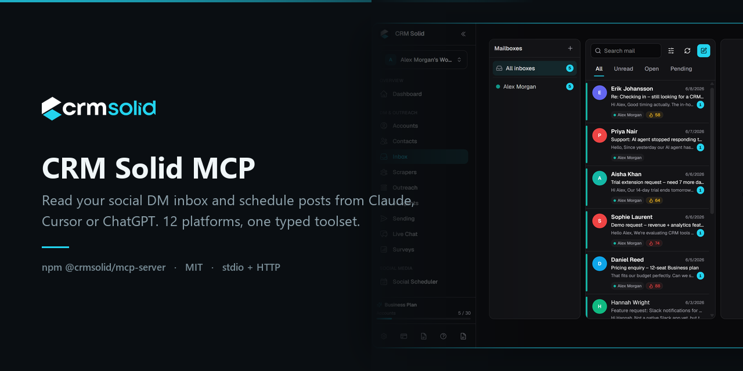Select All inboxes mailbox

(535, 68)
